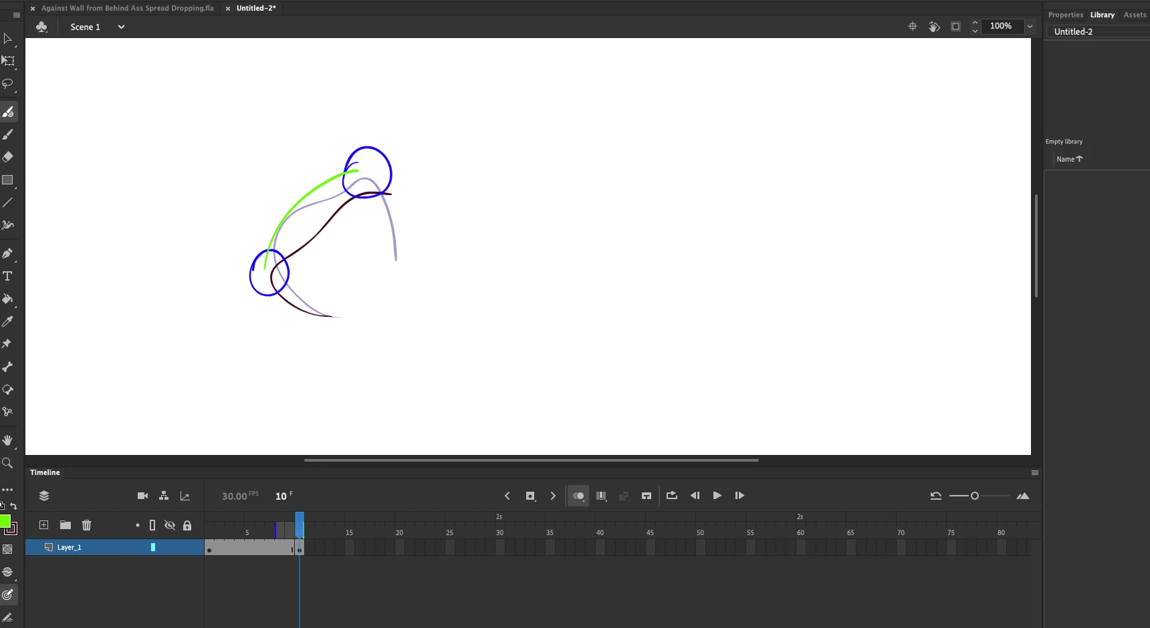Screen dimensions: 1150x628
Task: Click the current frame number 10
Action: (x=281, y=496)
